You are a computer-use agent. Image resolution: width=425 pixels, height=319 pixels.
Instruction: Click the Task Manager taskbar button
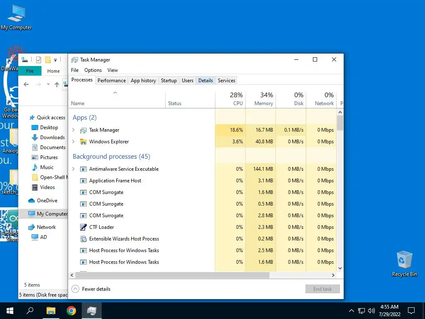(92, 311)
